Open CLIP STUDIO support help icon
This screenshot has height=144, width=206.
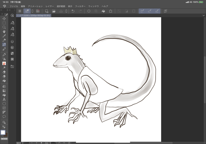click(x=165, y=11)
